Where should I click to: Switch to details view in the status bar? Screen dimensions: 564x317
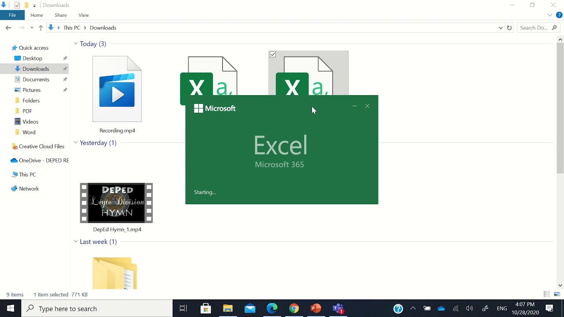point(547,295)
